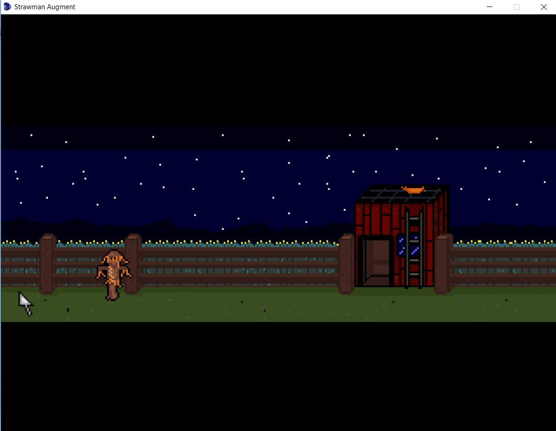Click the fence post at the barn's right corner
The width and height of the screenshot is (556, 431).
pos(444,264)
